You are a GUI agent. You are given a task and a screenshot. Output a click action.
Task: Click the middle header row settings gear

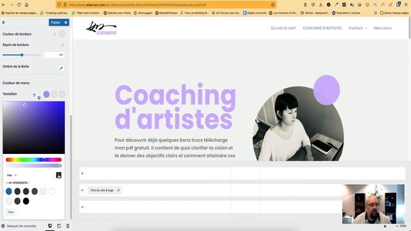click(x=82, y=190)
